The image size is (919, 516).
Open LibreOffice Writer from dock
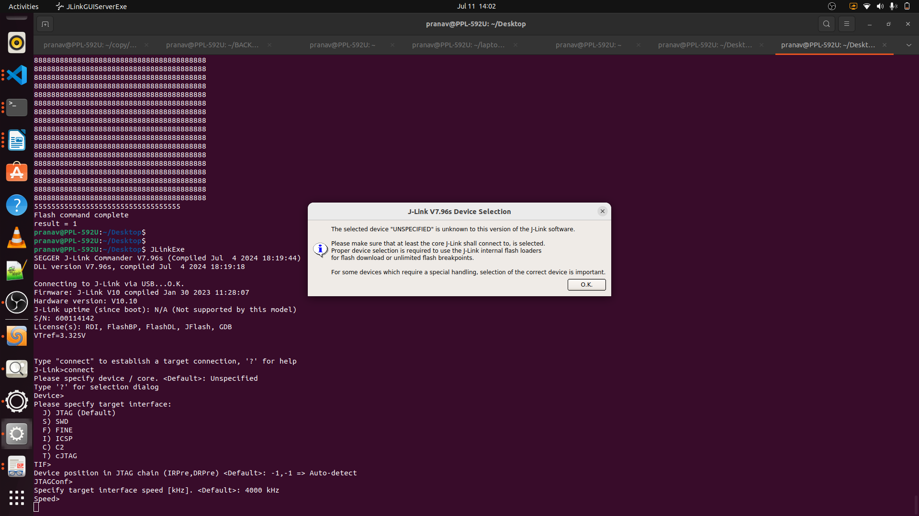(x=17, y=140)
